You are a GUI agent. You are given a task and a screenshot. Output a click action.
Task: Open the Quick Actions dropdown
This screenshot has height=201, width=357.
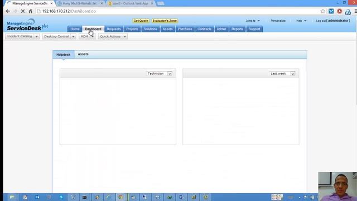click(113, 36)
